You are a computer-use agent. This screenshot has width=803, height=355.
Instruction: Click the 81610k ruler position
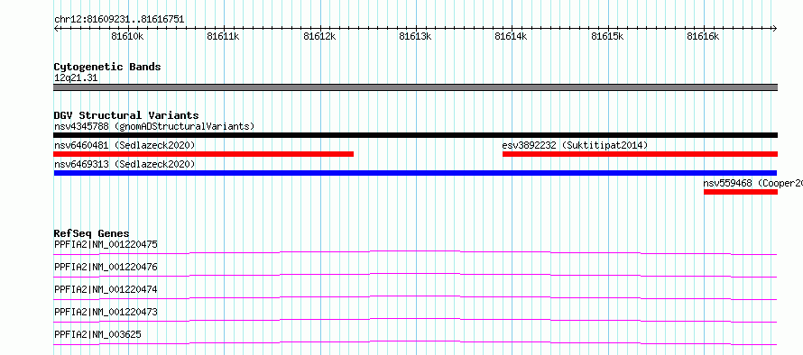[x=127, y=36]
